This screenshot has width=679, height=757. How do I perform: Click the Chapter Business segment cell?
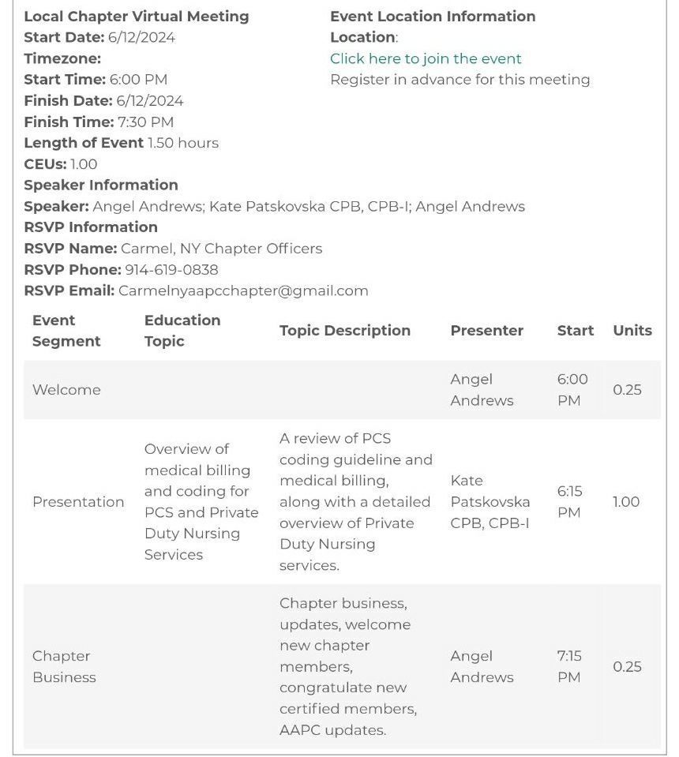coord(64,667)
